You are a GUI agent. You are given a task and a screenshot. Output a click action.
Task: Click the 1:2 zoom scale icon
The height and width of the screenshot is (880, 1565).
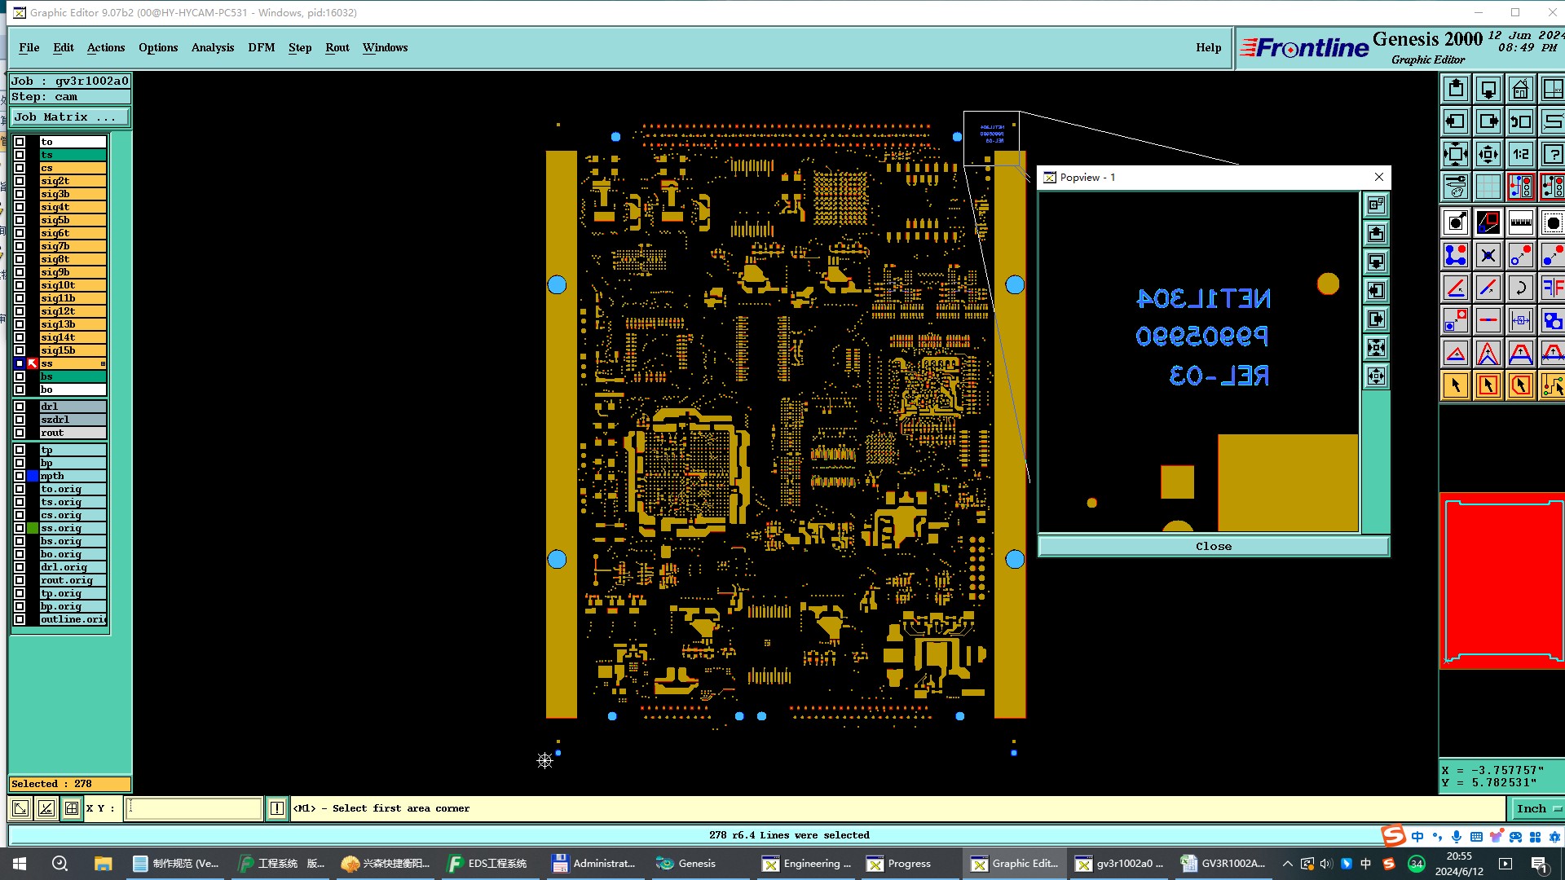pyautogui.click(x=1520, y=154)
